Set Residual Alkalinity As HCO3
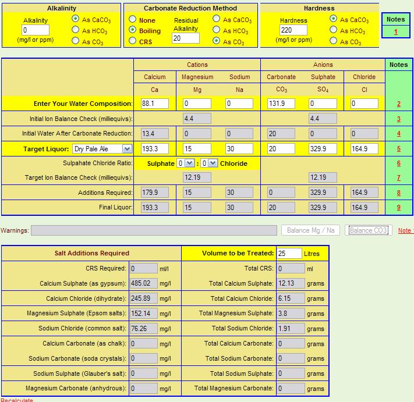The image size is (414, 402). click(216, 30)
